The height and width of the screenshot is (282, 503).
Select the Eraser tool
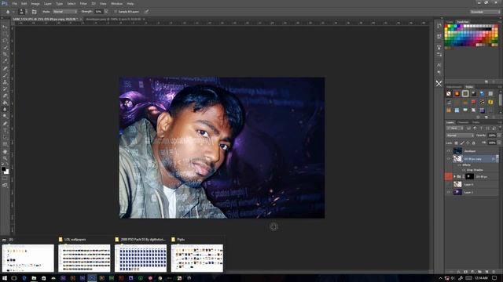pos(6,96)
